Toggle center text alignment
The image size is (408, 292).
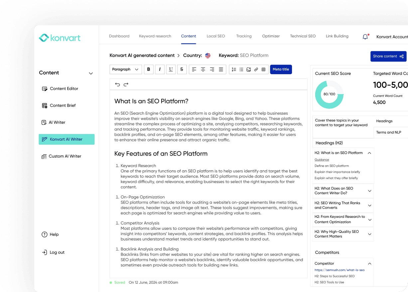(x=203, y=69)
